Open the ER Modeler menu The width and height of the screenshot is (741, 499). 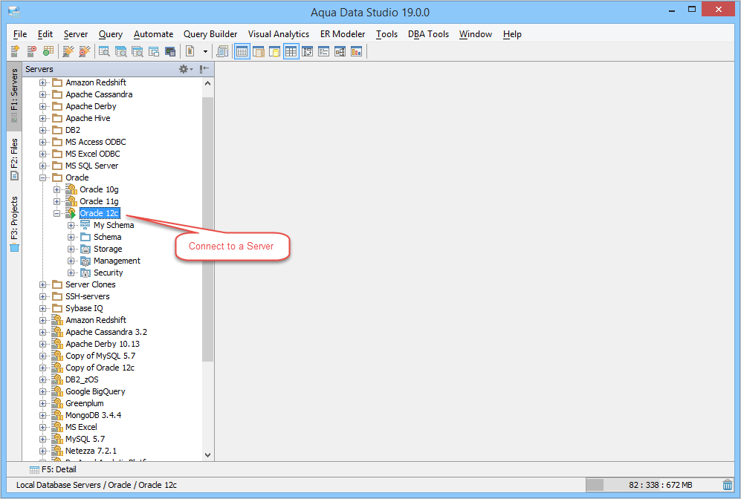(343, 34)
